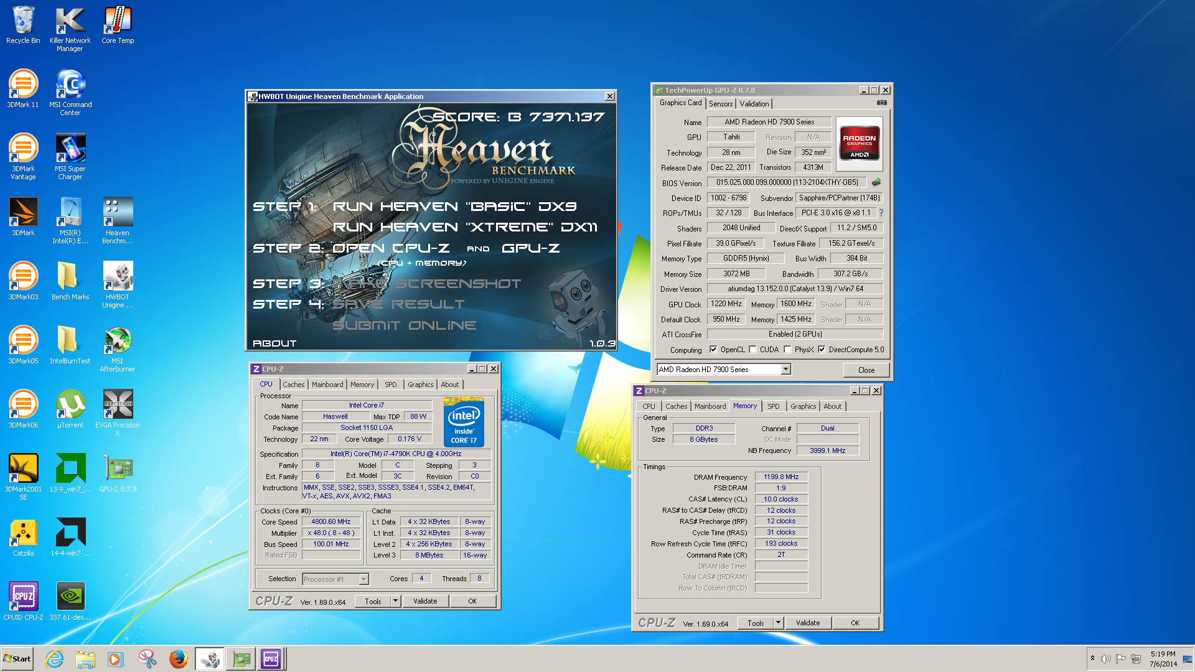Screen dimensions: 1195x672
Task: Open Graphics tab in CPU-Z Memory window
Action: pos(803,406)
